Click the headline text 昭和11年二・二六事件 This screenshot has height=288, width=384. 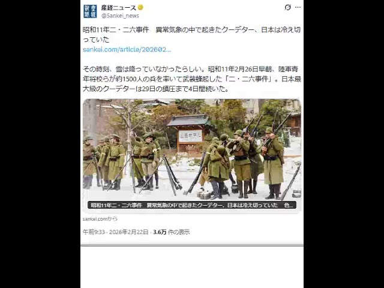[116, 30]
